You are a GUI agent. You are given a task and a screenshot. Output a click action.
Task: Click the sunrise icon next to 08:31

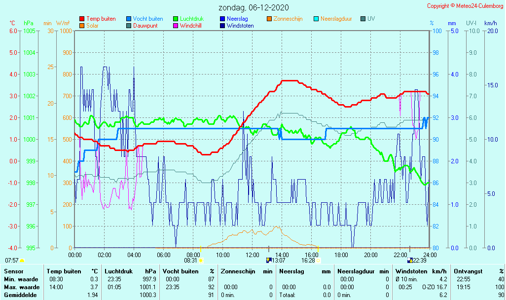pyautogui.click(x=201, y=260)
